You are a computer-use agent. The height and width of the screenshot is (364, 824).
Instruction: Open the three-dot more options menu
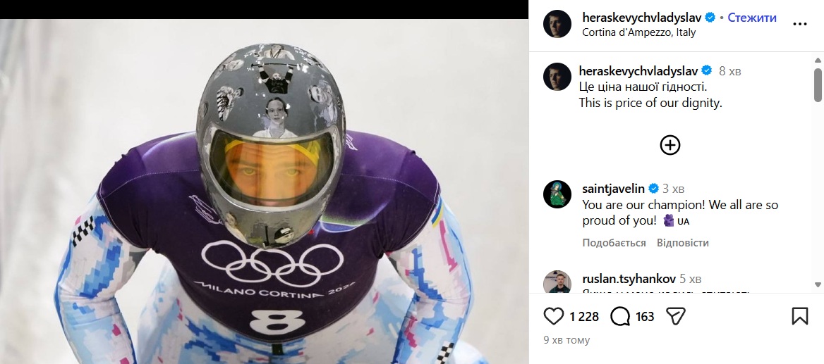[x=799, y=24]
